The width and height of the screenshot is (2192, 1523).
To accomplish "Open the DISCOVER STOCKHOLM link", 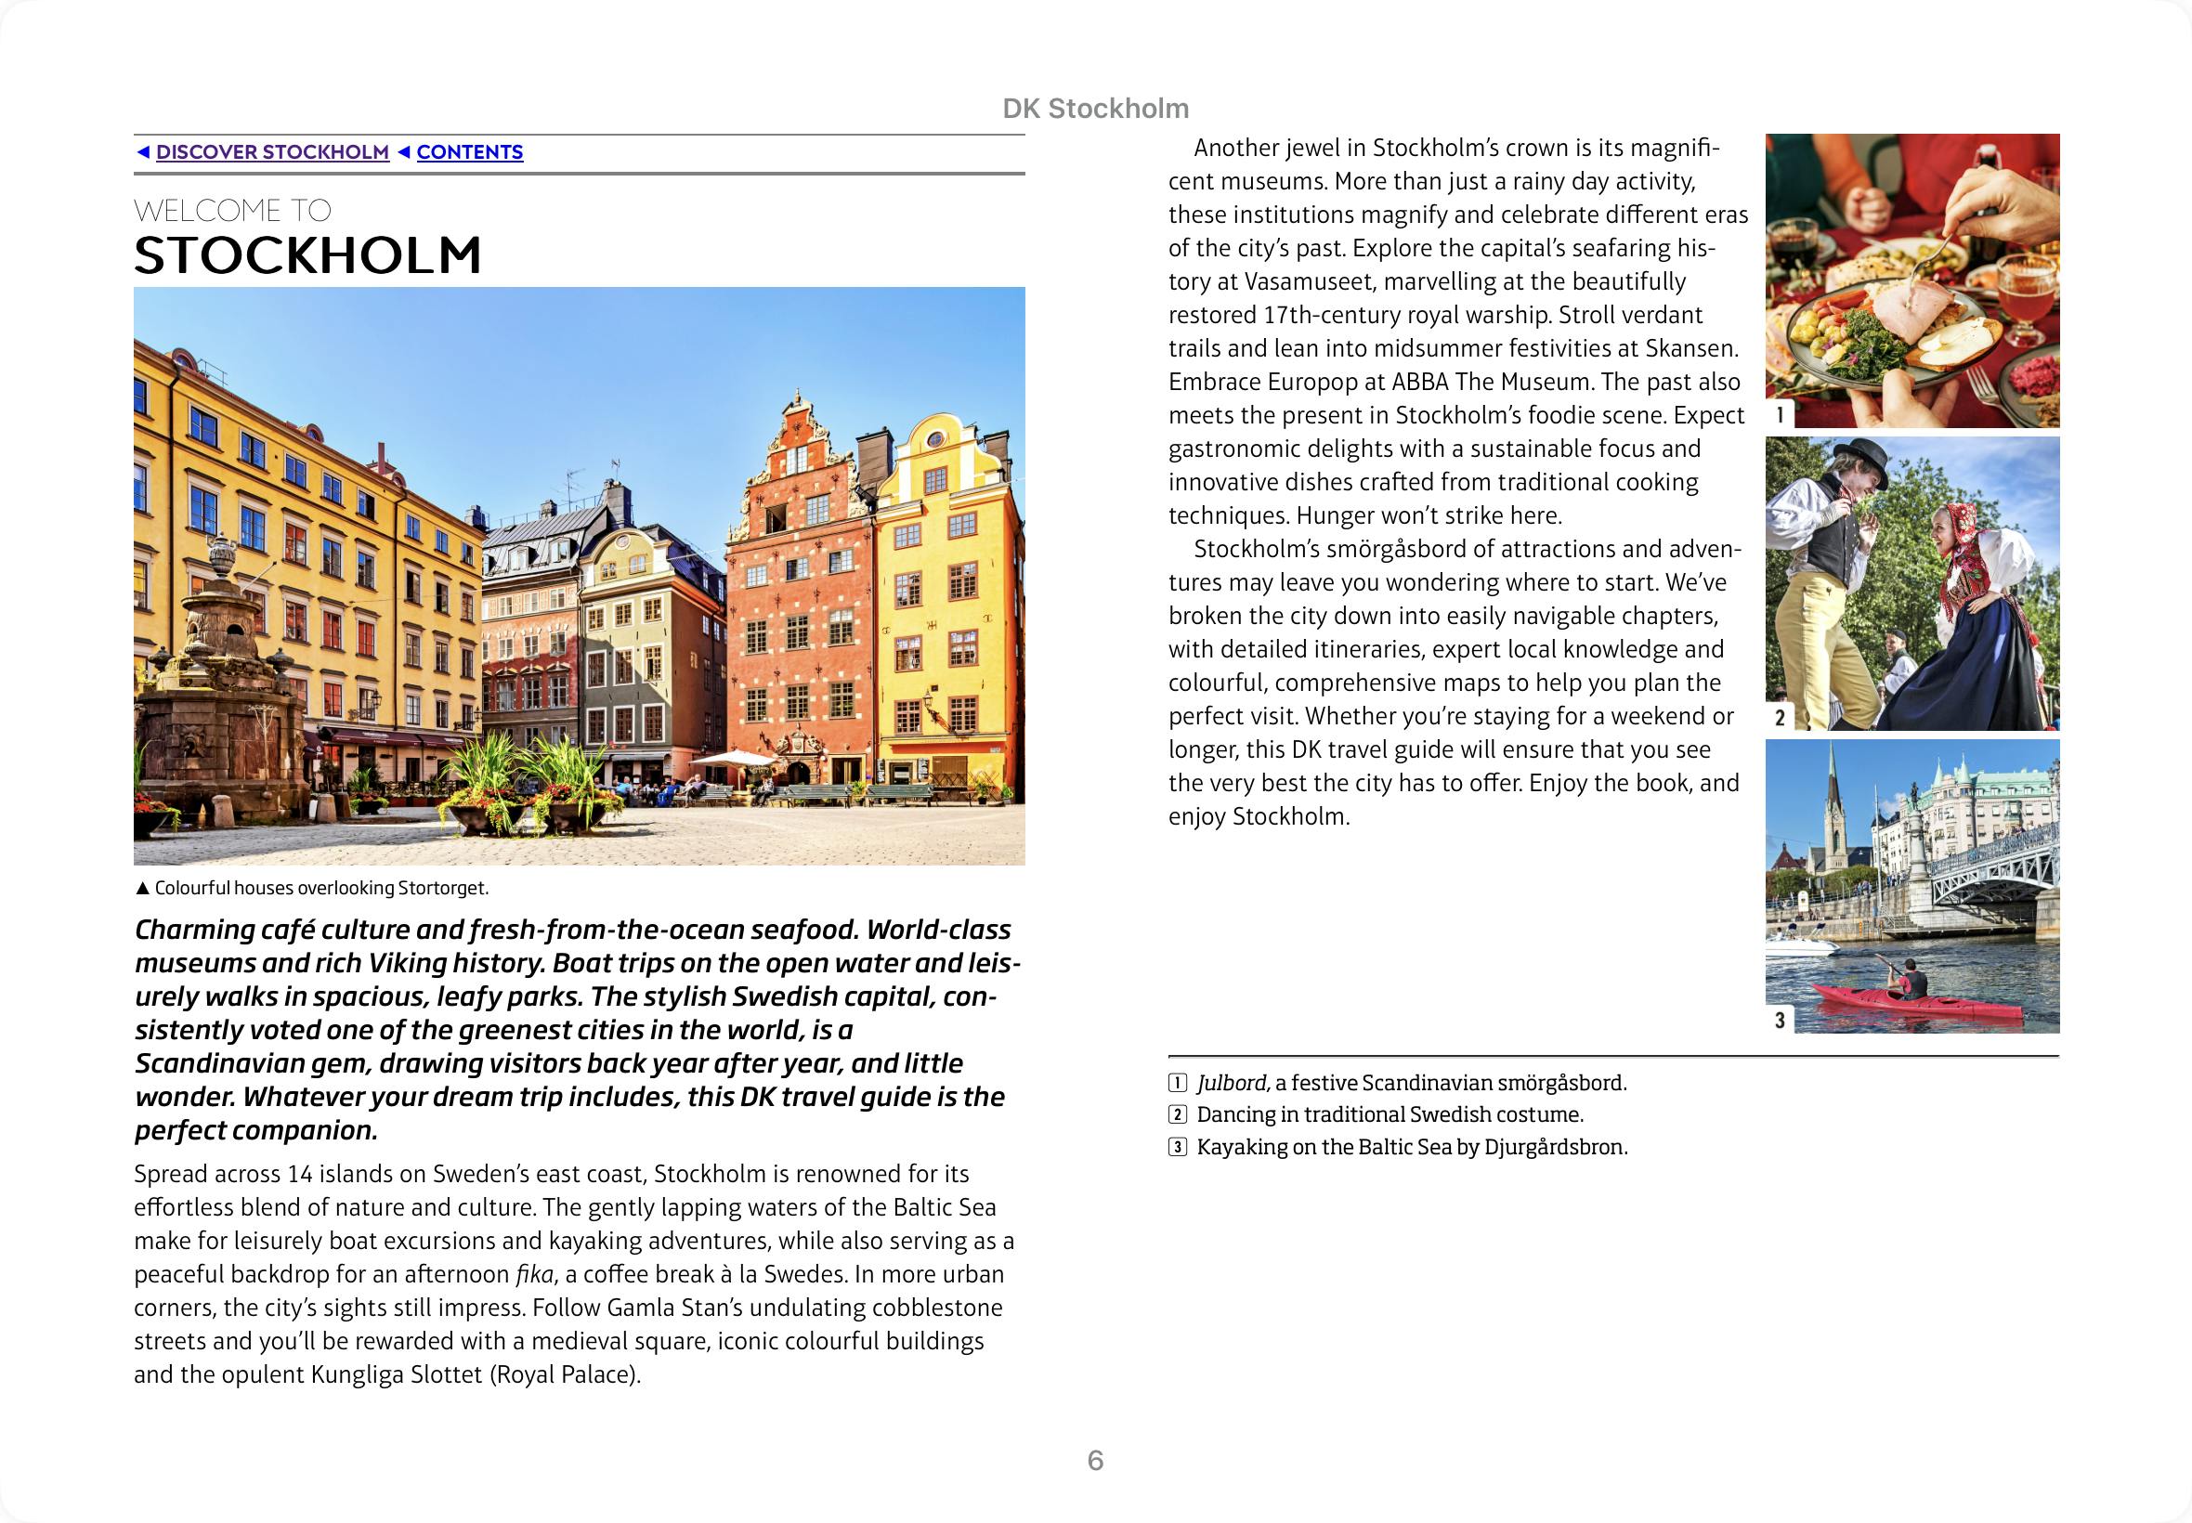I will click(272, 152).
